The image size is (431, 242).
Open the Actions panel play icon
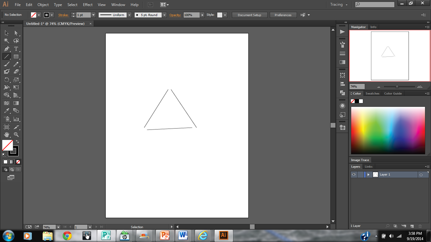tap(342, 32)
